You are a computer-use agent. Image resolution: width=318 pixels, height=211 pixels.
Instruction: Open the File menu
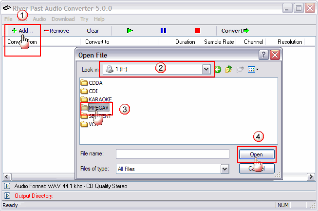point(8,19)
